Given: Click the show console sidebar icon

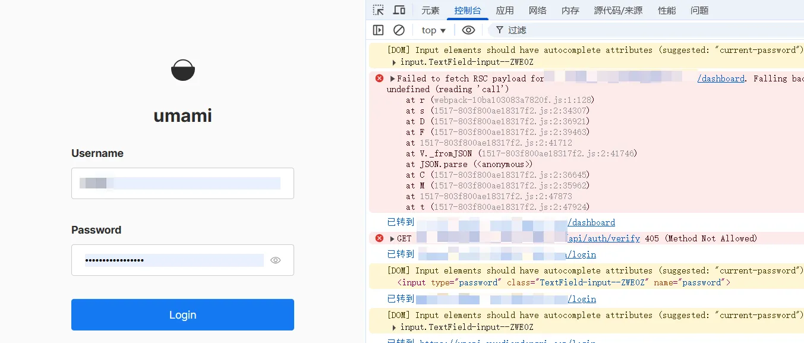Looking at the screenshot, I should 379,30.
